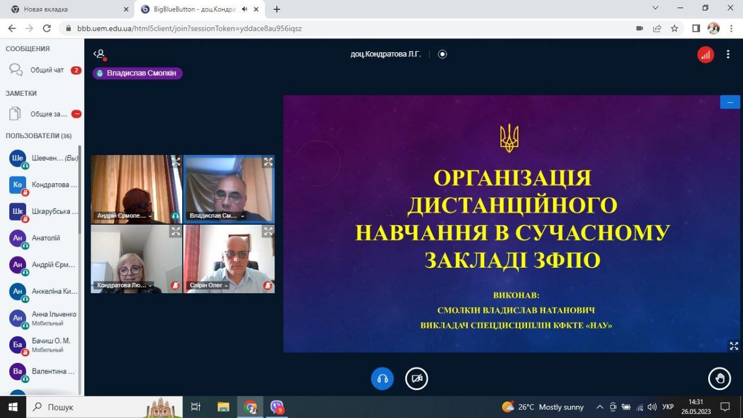Make the presentation fullscreen
Image resolution: width=743 pixels, height=418 pixels.
point(734,346)
